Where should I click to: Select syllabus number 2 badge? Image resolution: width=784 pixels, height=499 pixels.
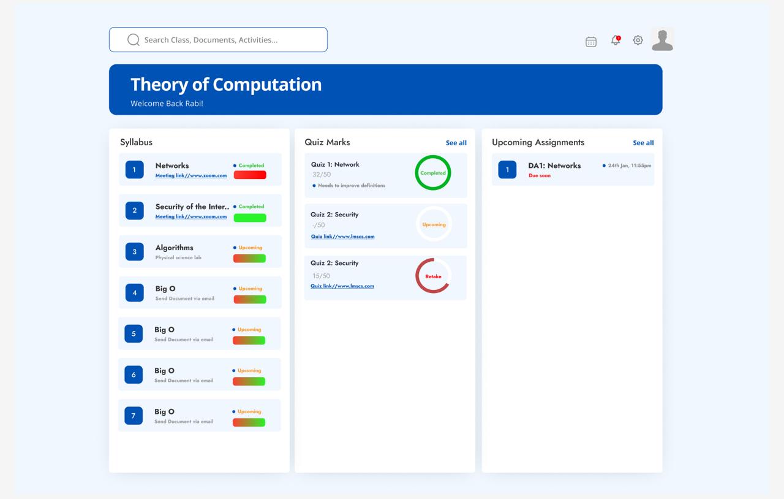coord(135,210)
